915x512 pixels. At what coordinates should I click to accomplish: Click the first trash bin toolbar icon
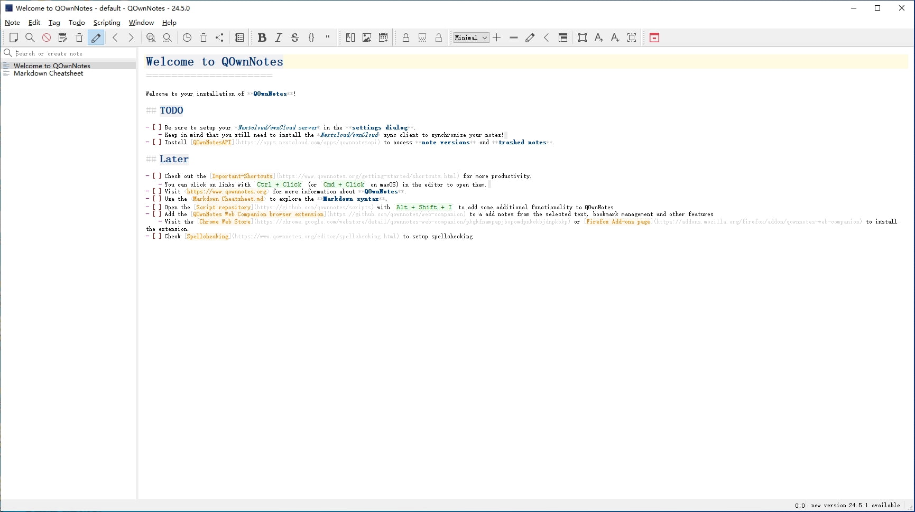click(x=79, y=38)
